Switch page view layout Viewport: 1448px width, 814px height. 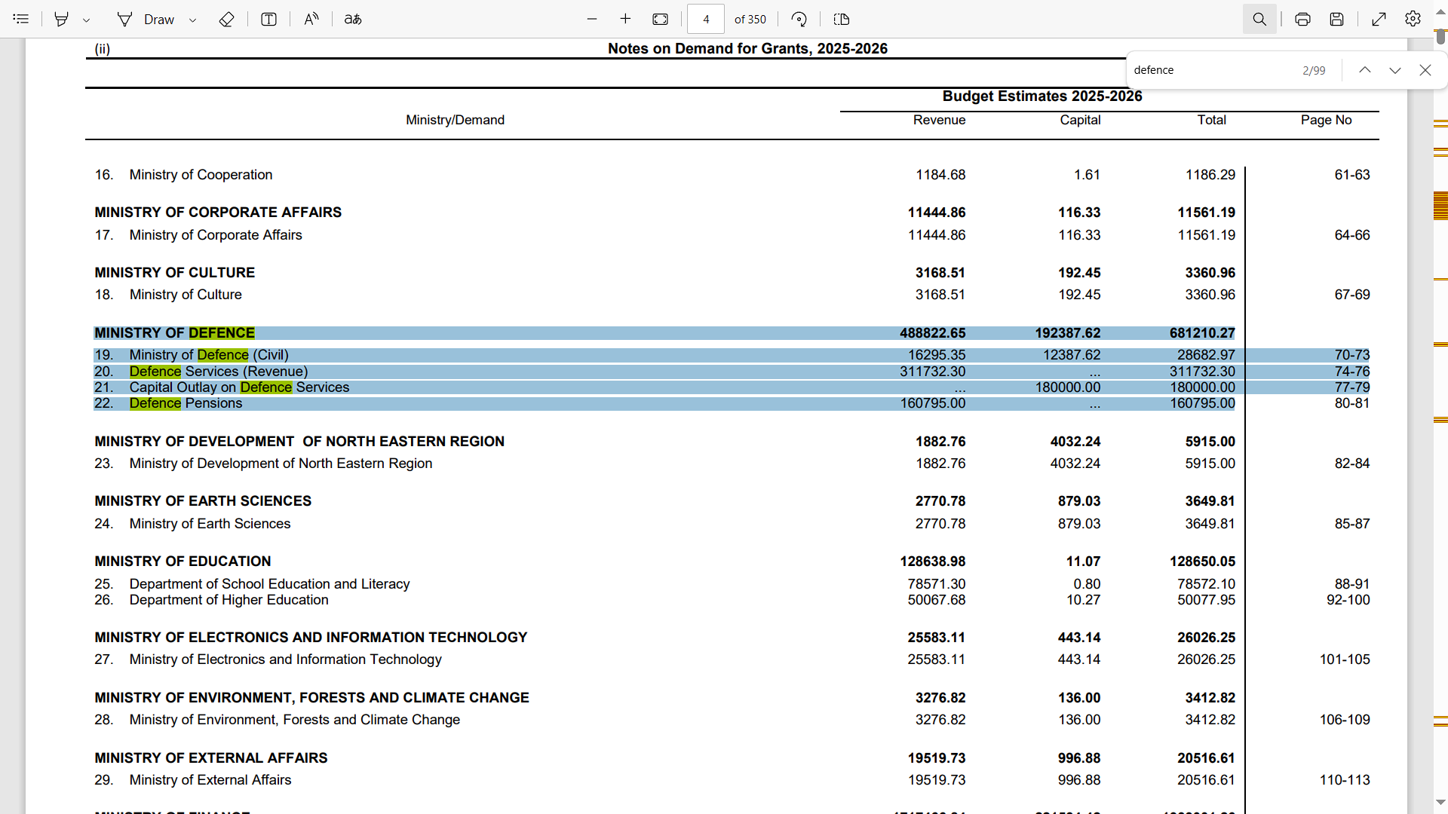point(842,19)
